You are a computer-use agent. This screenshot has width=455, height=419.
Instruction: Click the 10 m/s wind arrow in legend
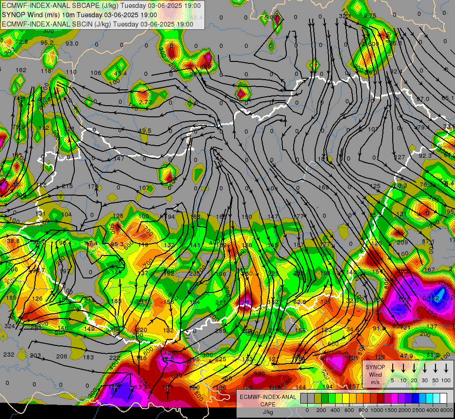[403, 368]
